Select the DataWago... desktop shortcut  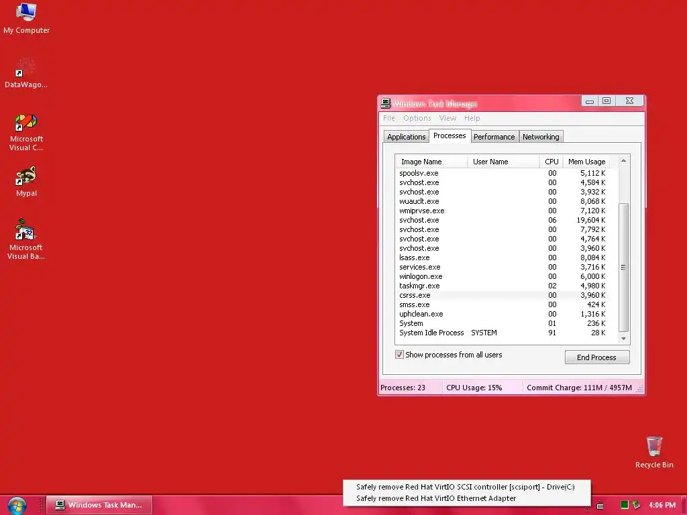click(x=26, y=72)
